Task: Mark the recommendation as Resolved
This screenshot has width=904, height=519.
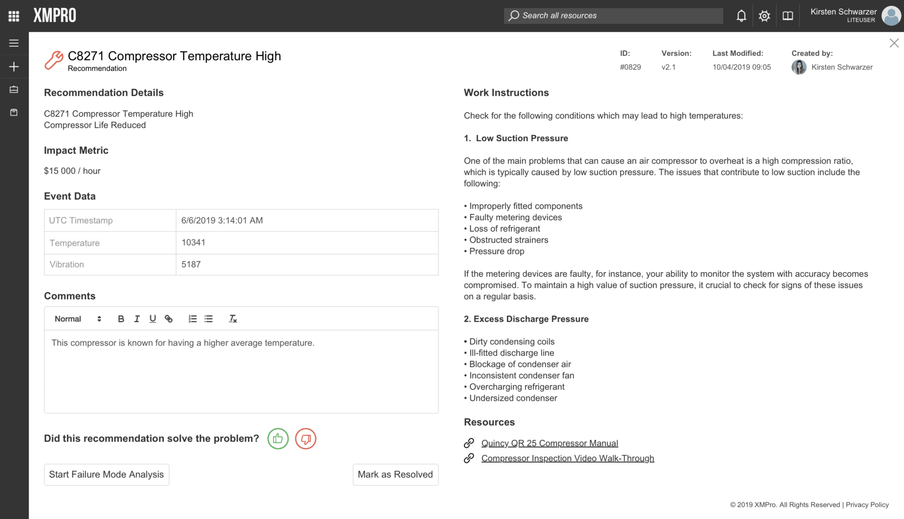Action: point(395,474)
